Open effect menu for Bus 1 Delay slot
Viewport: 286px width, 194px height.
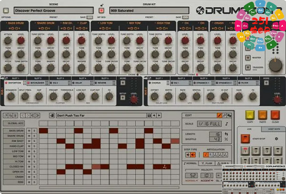click(91, 83)
